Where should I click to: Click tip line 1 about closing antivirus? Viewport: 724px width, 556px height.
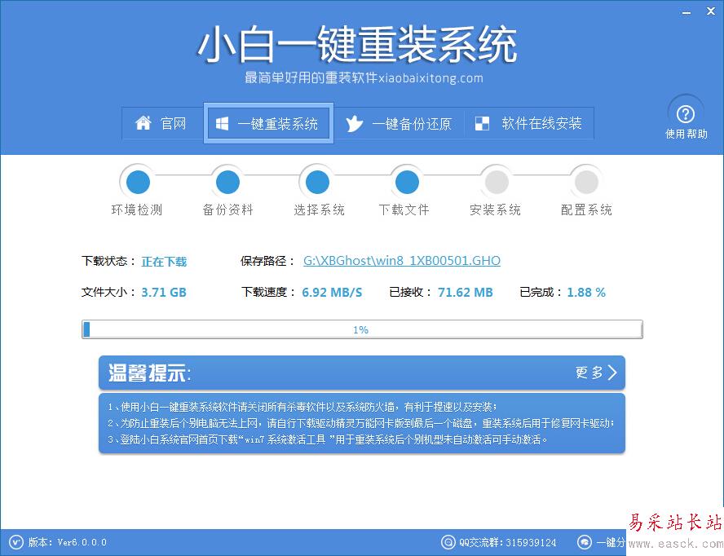pyautogui.click(x=302, y=407)
